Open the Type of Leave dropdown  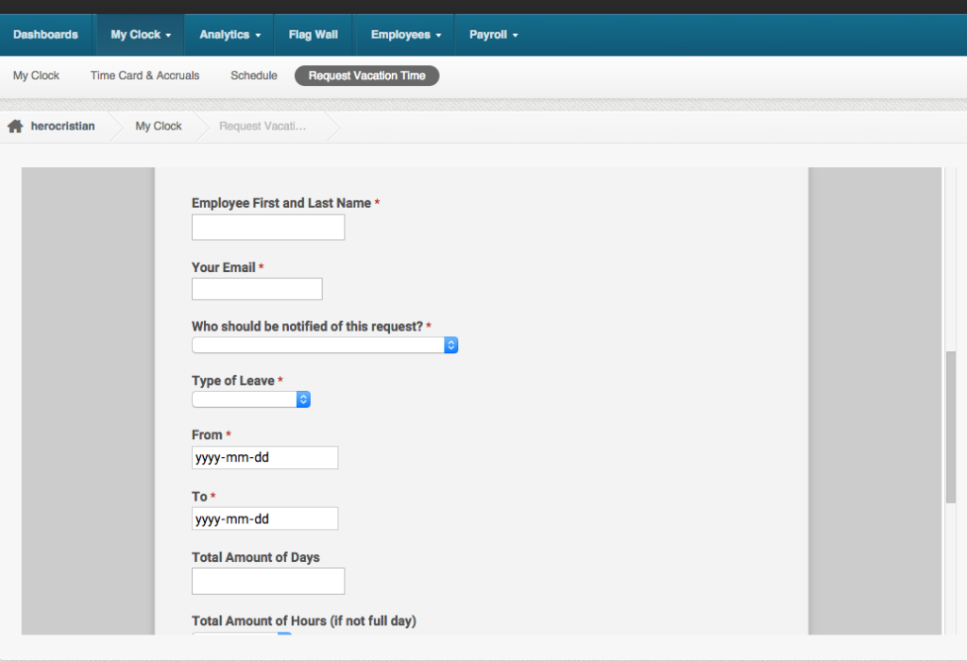[251, 399]
